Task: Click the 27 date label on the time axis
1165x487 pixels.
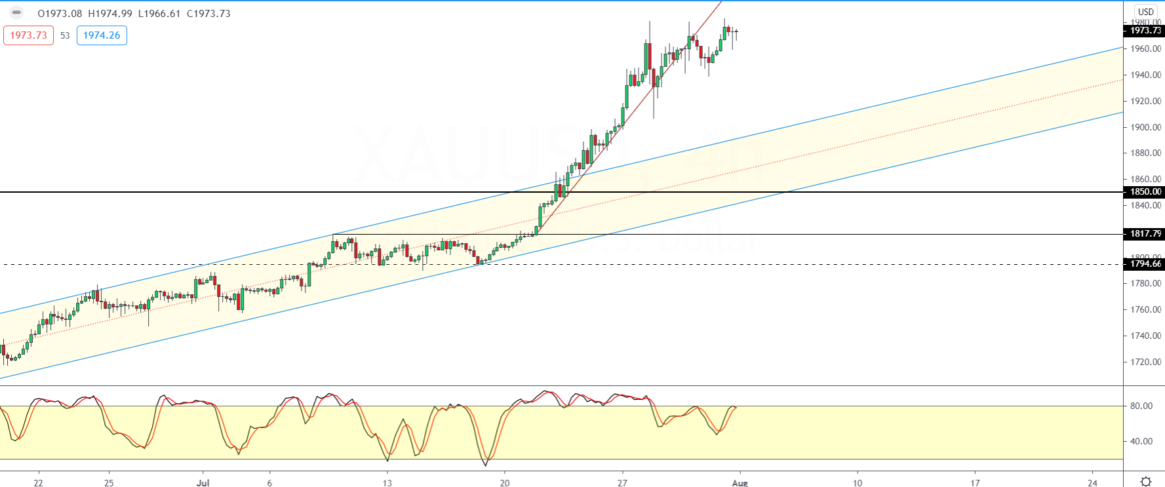Action: (622, 483)
